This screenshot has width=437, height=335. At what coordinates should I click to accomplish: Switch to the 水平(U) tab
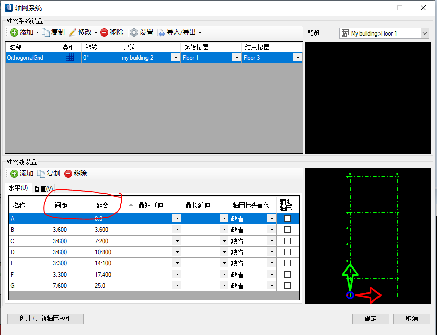pos(18,188)
